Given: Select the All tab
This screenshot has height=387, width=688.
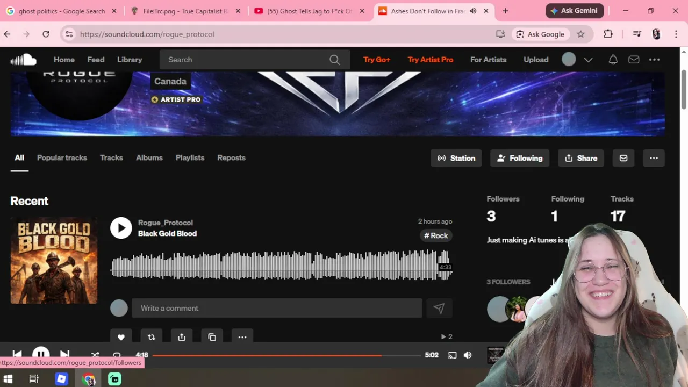Looking at the screenshot, I should (x=19, y=157).
